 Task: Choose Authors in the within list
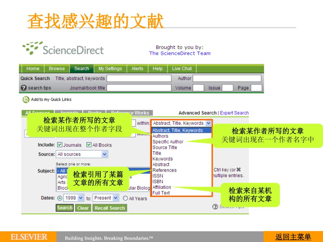coord(160,136)
